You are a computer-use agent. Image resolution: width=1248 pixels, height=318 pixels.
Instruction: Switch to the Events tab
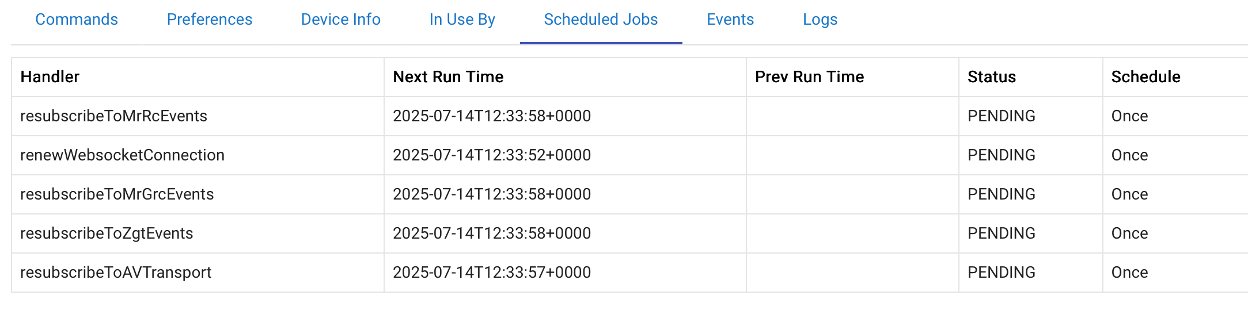[730, 20]
